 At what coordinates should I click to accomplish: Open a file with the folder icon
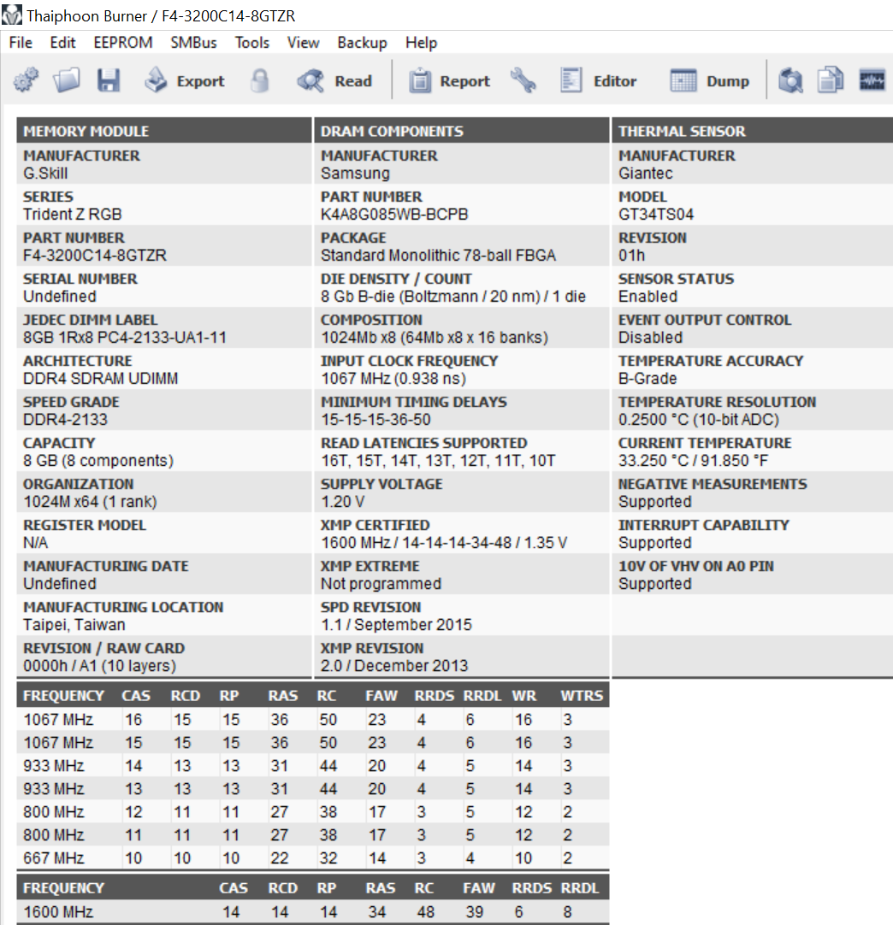(x=67, y=80)
